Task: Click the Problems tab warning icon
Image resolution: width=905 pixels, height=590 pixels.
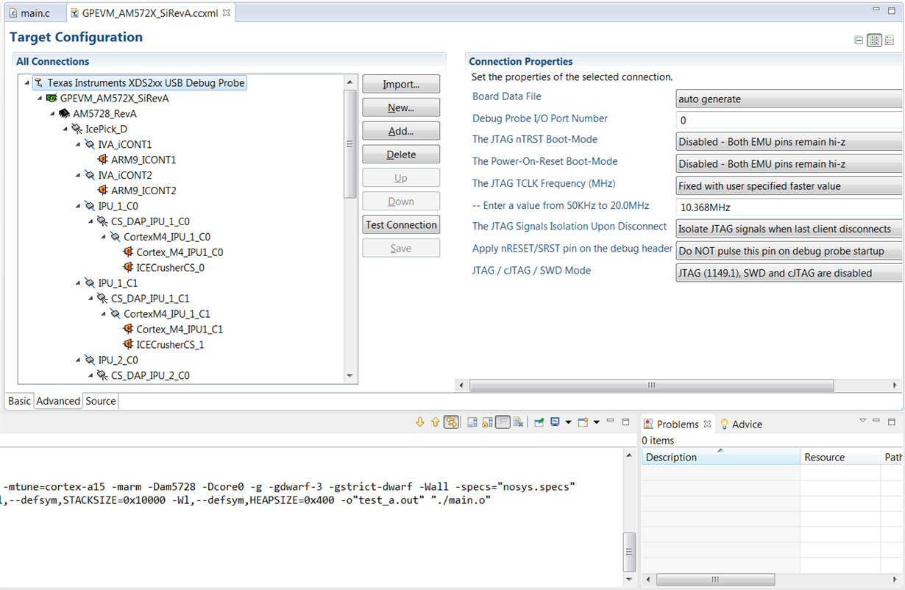Action: coord(648,424)
